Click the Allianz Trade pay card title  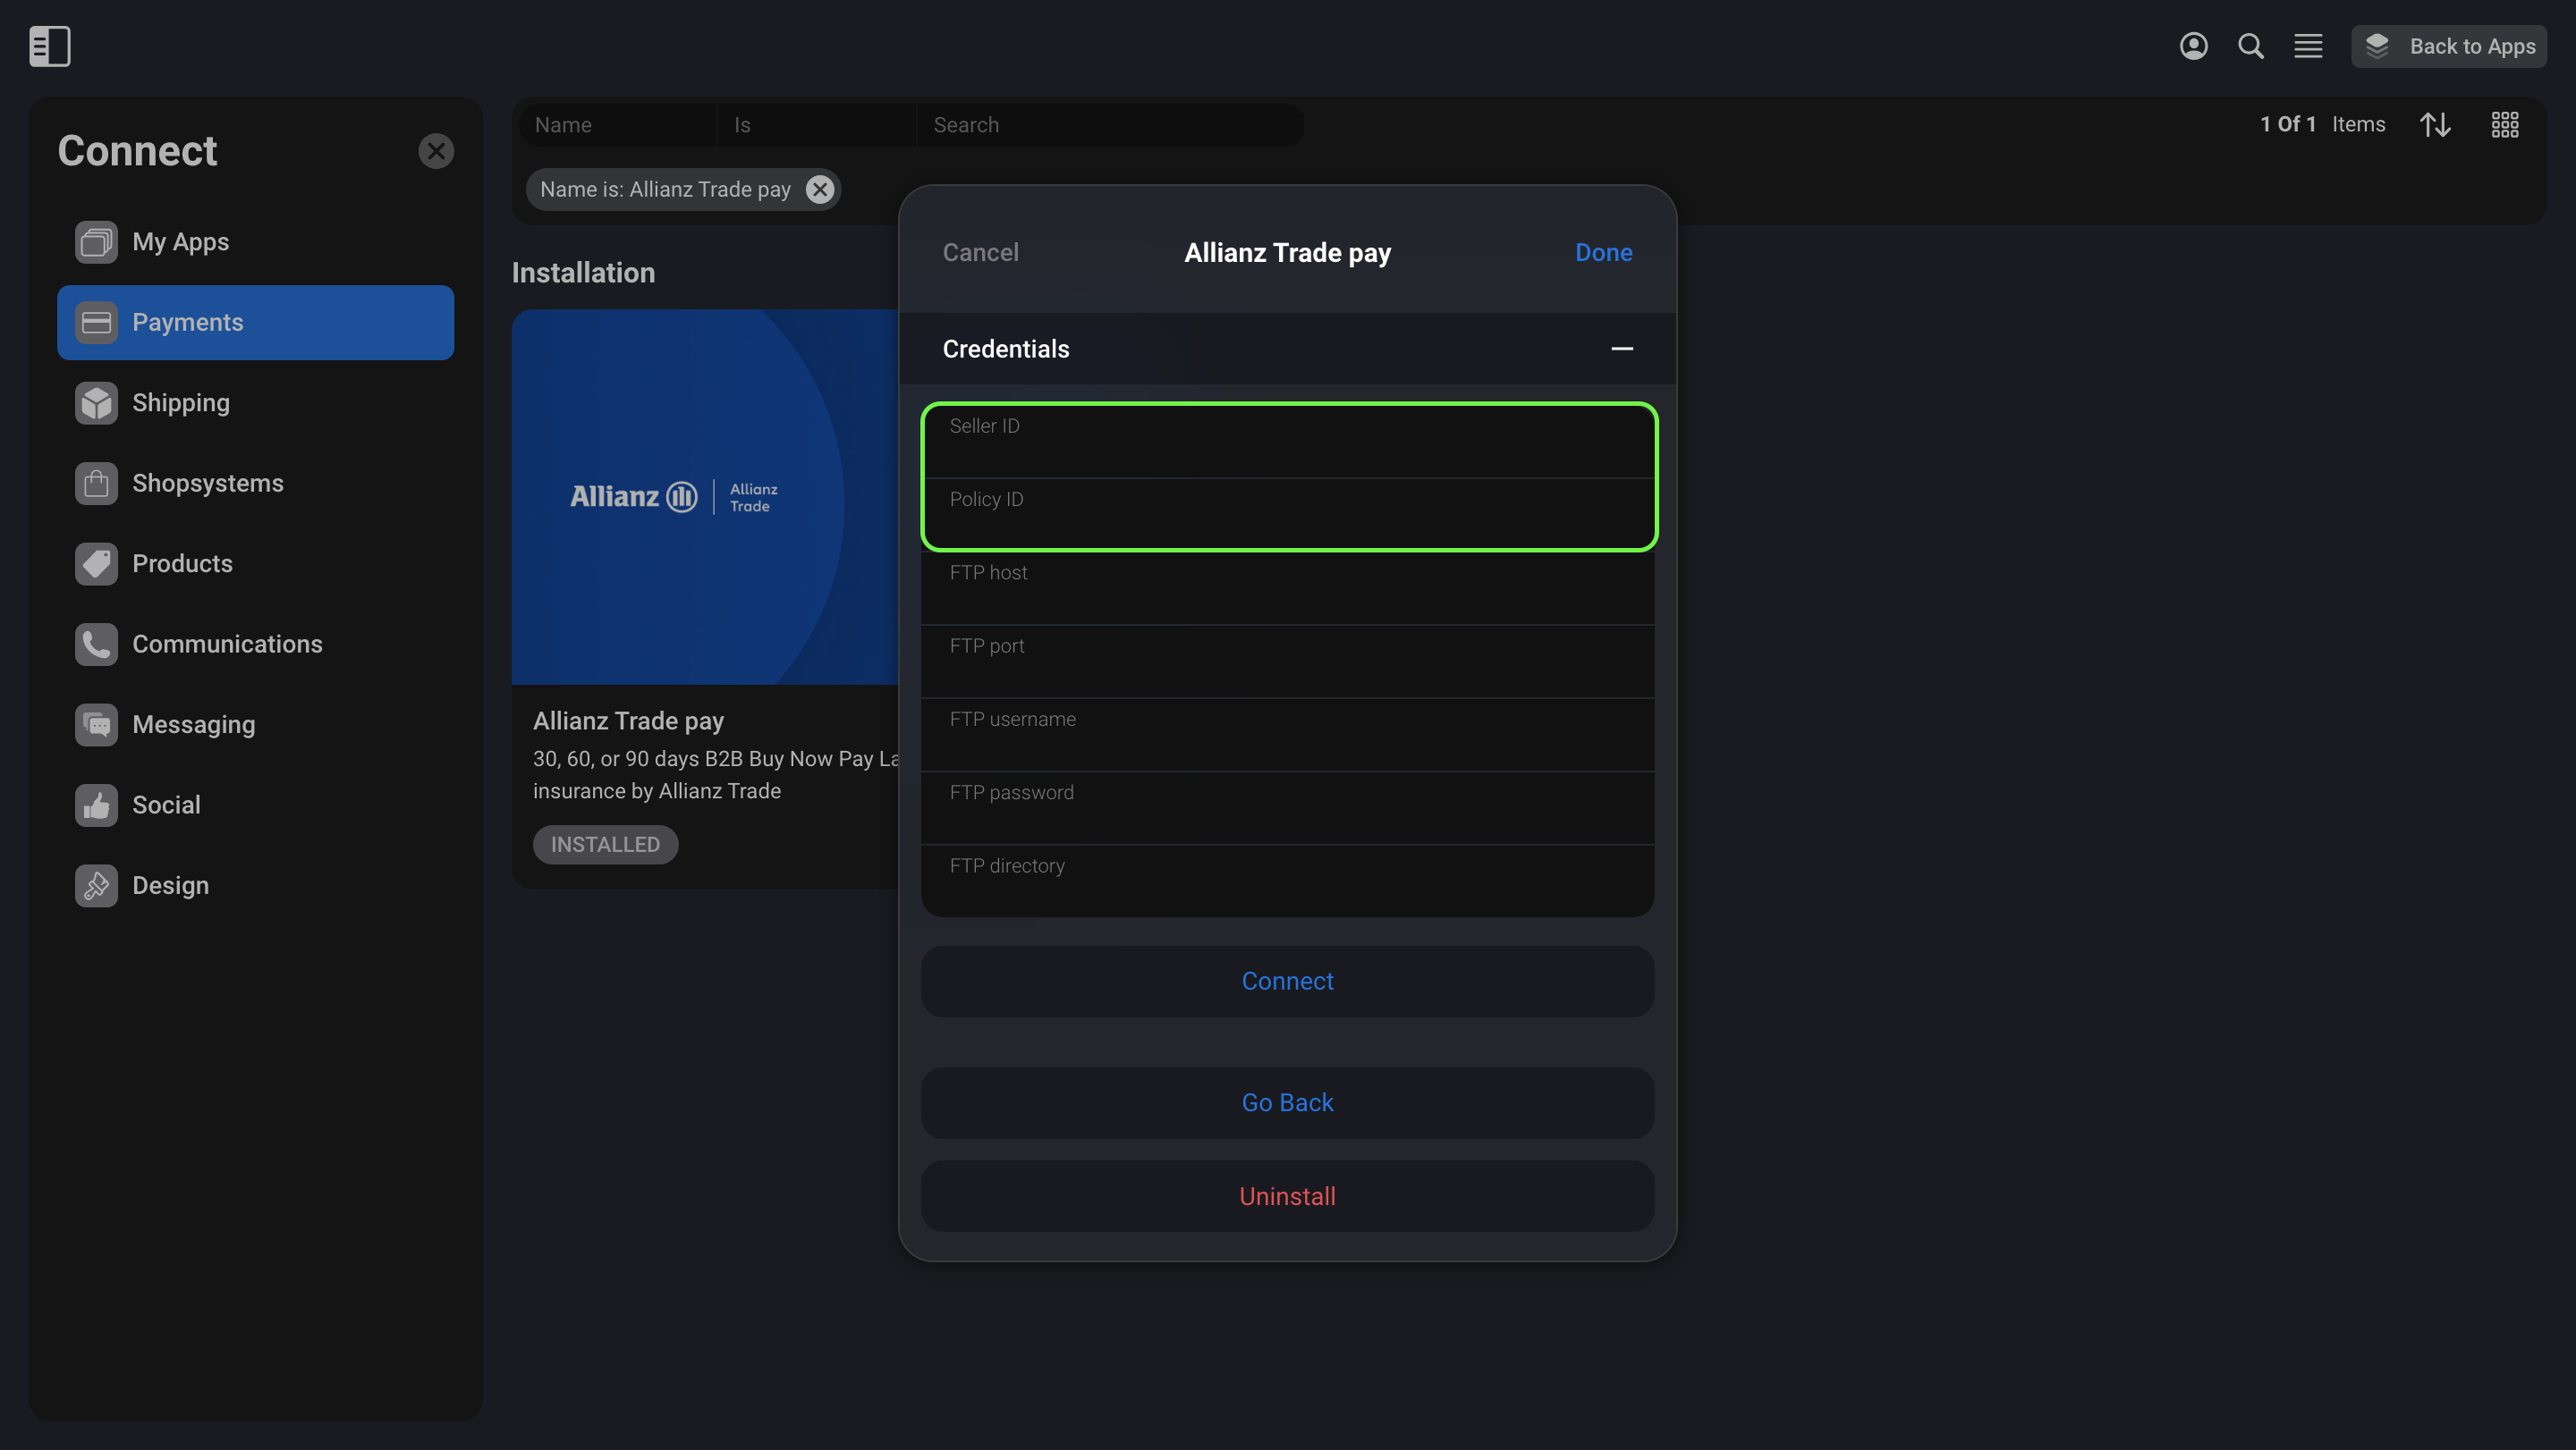coord(628,721)
